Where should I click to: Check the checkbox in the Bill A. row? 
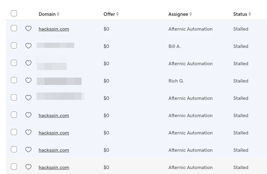click(x=14, y=45)
